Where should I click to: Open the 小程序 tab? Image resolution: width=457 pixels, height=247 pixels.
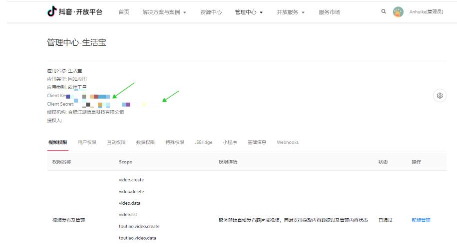tap(230, 142)
